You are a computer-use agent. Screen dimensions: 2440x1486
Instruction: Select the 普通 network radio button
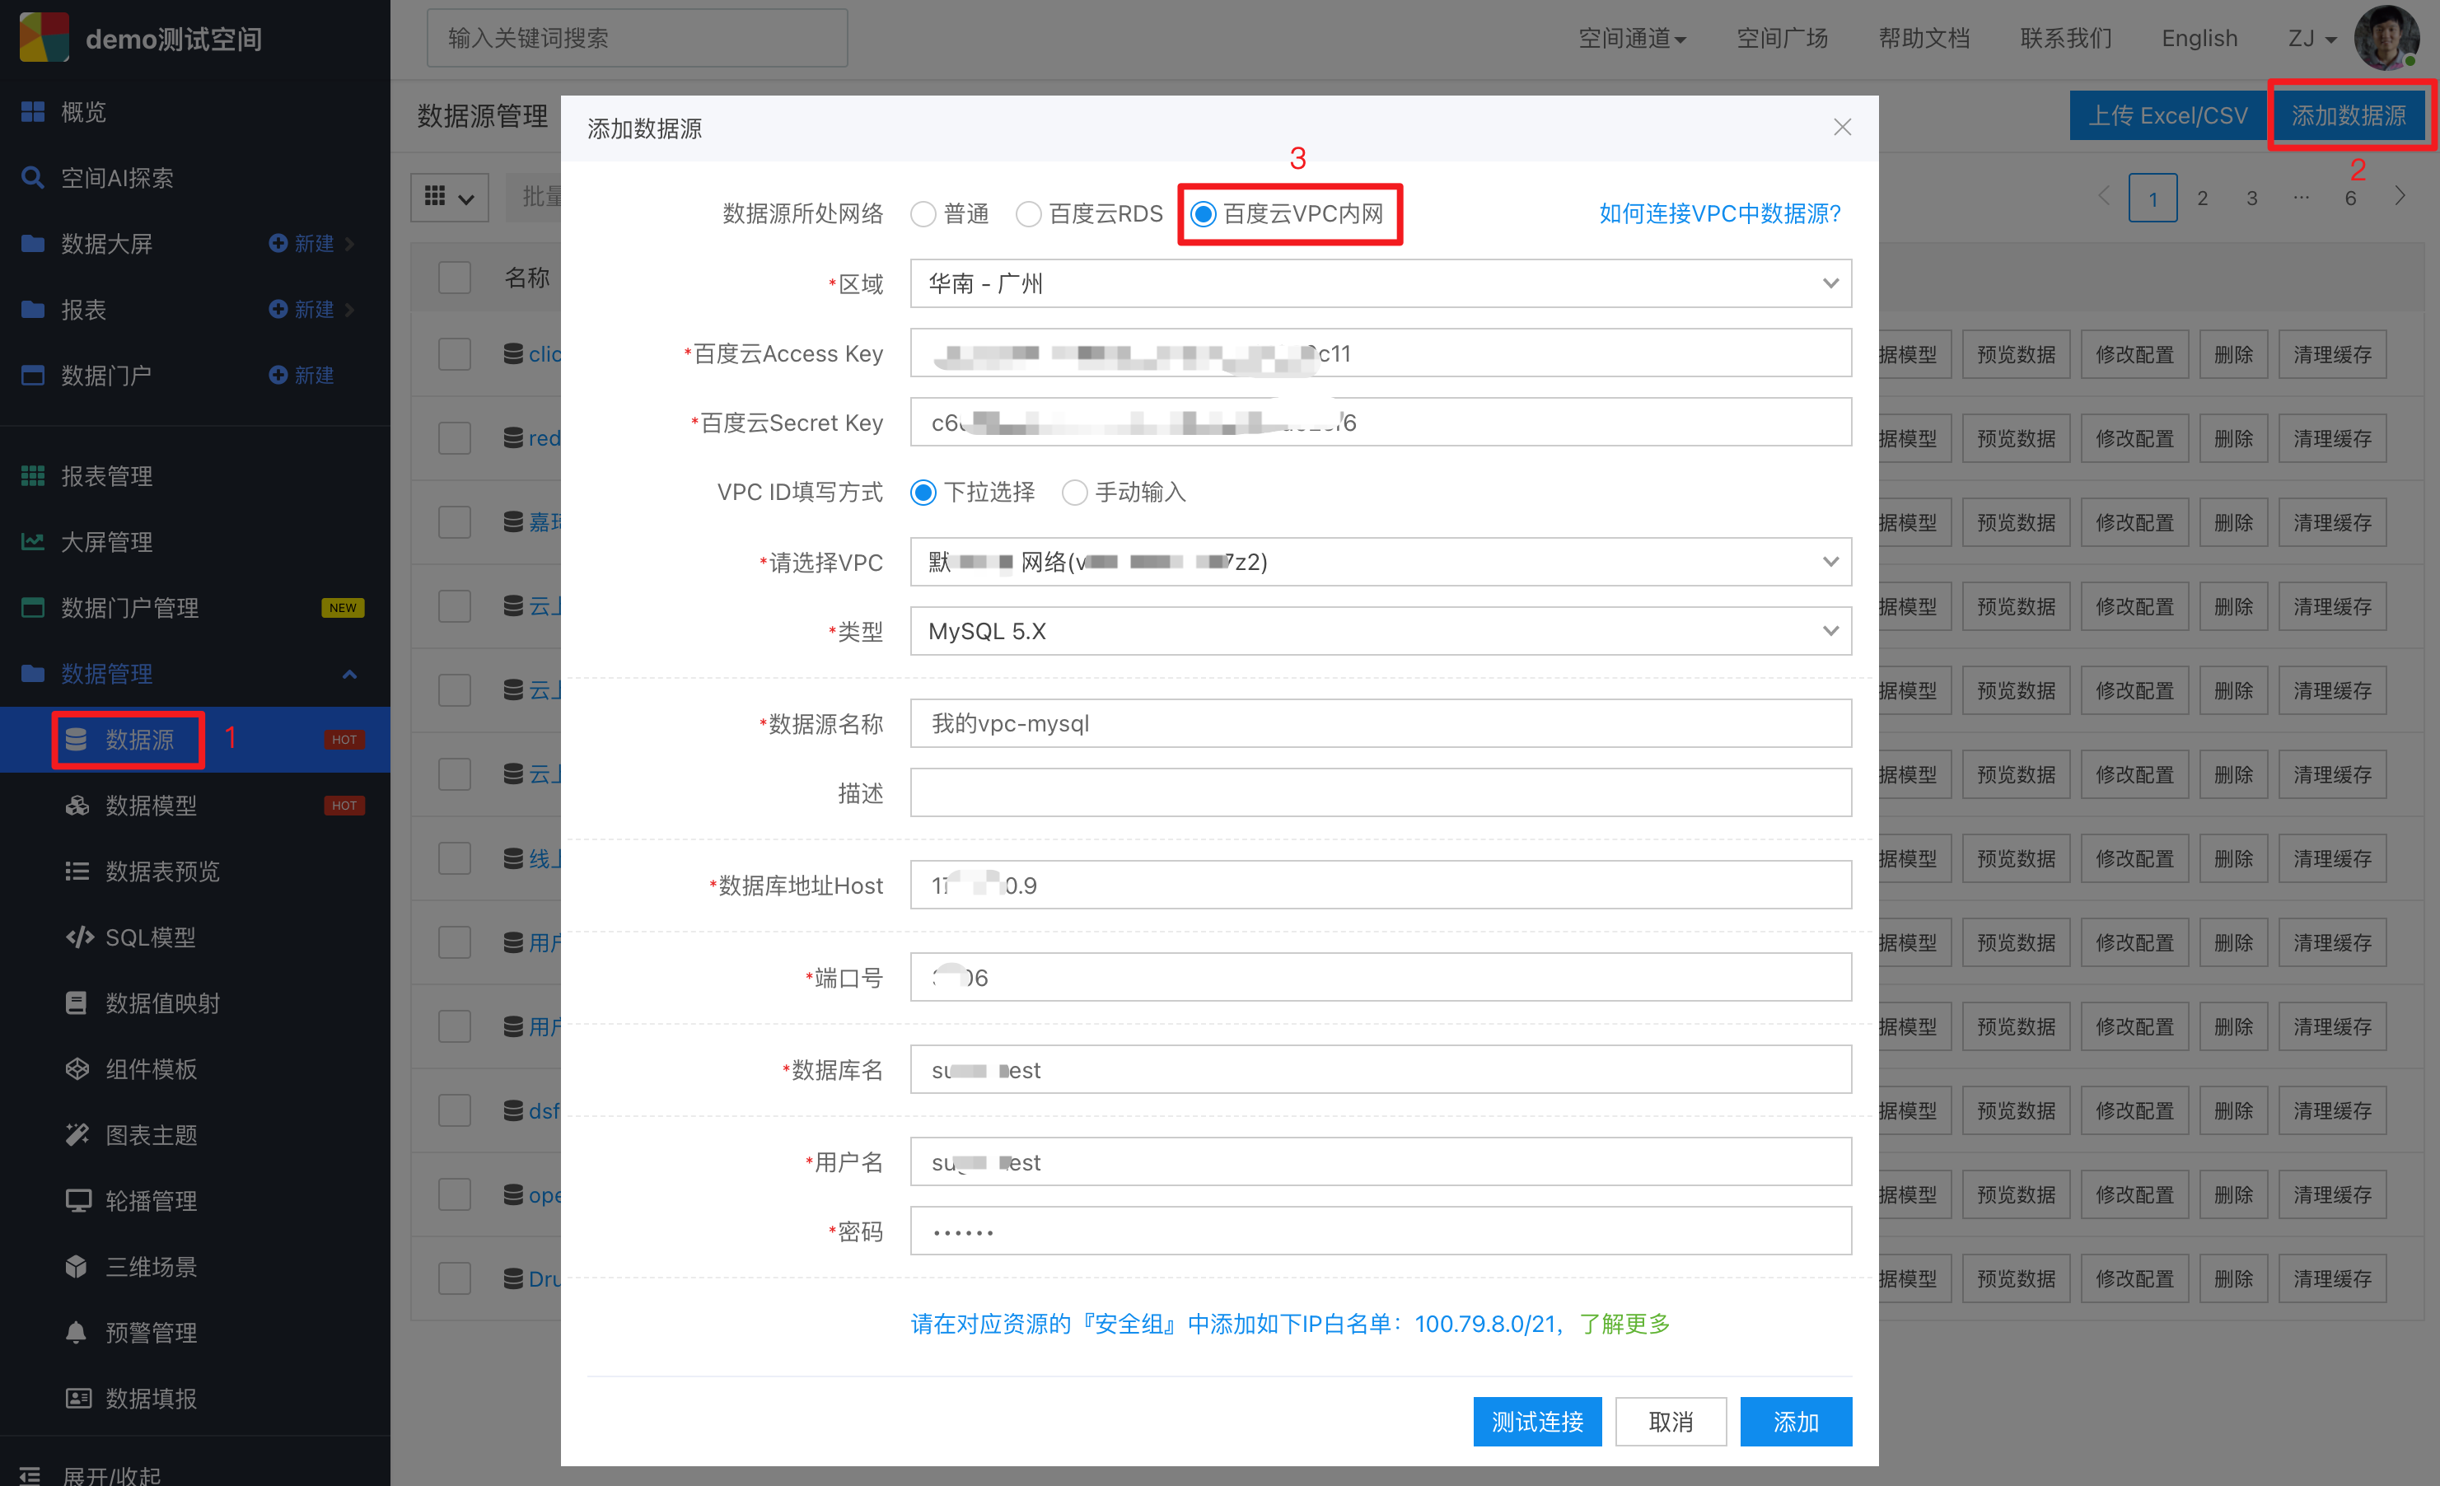click(923, 214)
